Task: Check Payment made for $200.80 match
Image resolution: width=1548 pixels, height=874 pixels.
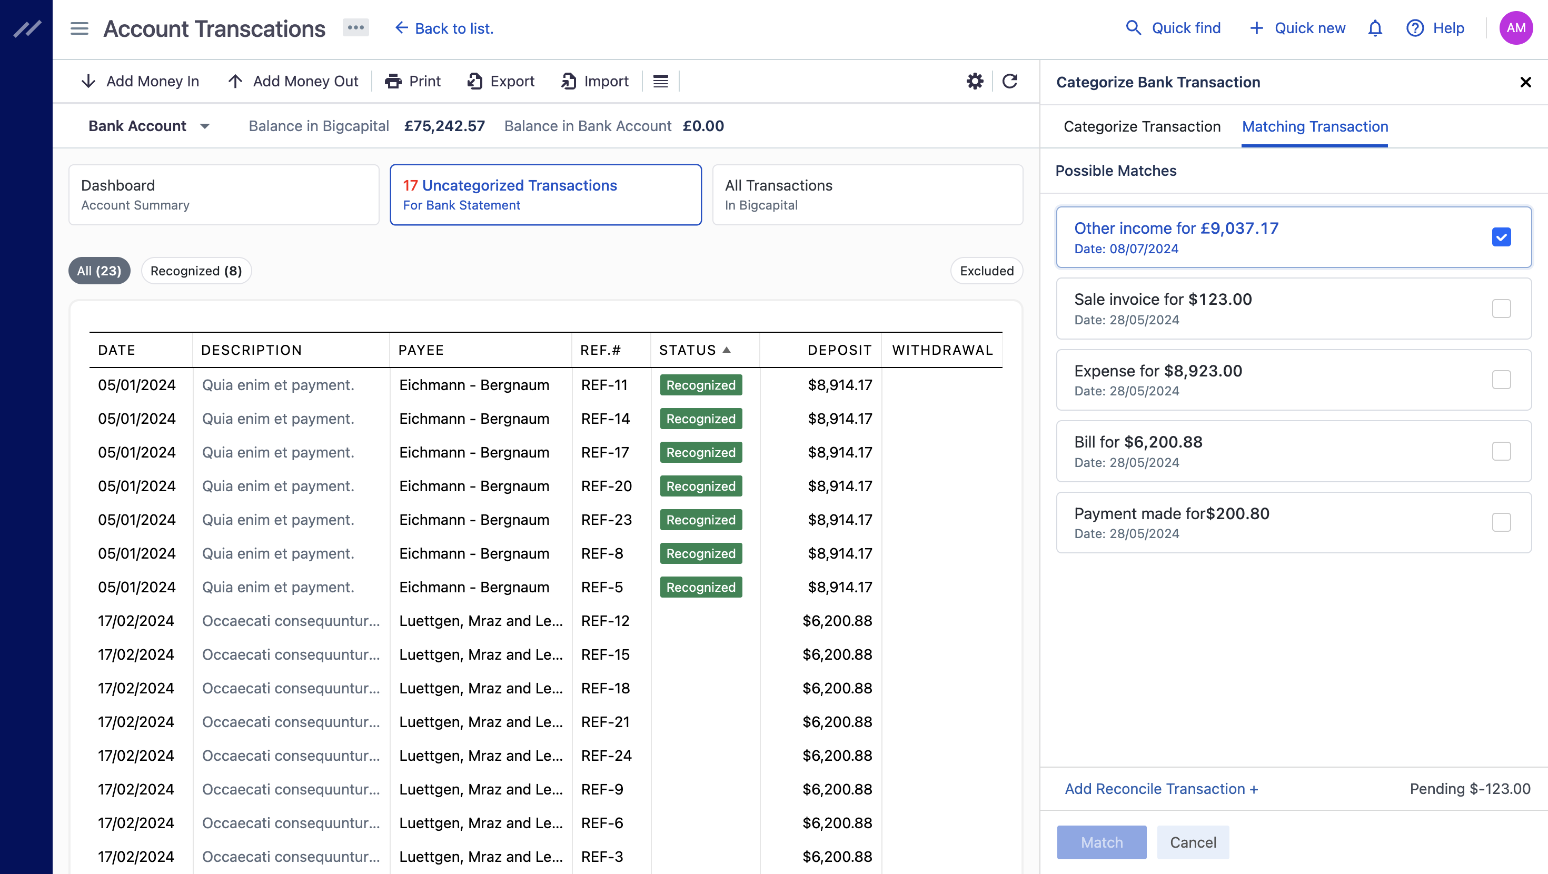Action: (1501, 522)
